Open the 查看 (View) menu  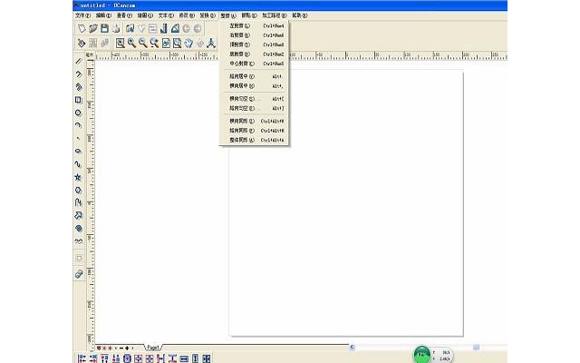click(124, 15)
